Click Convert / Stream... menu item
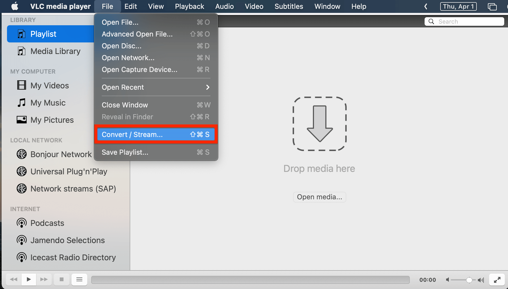 coord(156,135)
